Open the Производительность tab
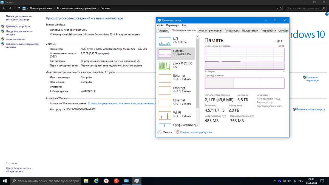The width and height of the screenshot is (329, 185). (183, 30)
